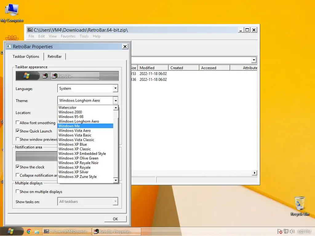The width and height of the screenshot is (315, 236).
Task: Click the quick launch icon in the taskbar preview
Action: pos(45,76)
